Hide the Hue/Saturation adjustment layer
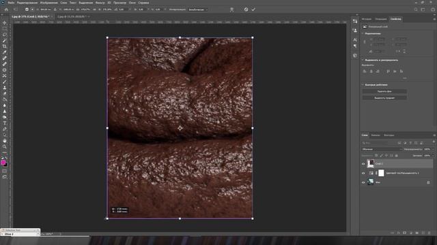The width and height of the screenshot is (437, 245). pyautogui.click(x=363, y=173)
